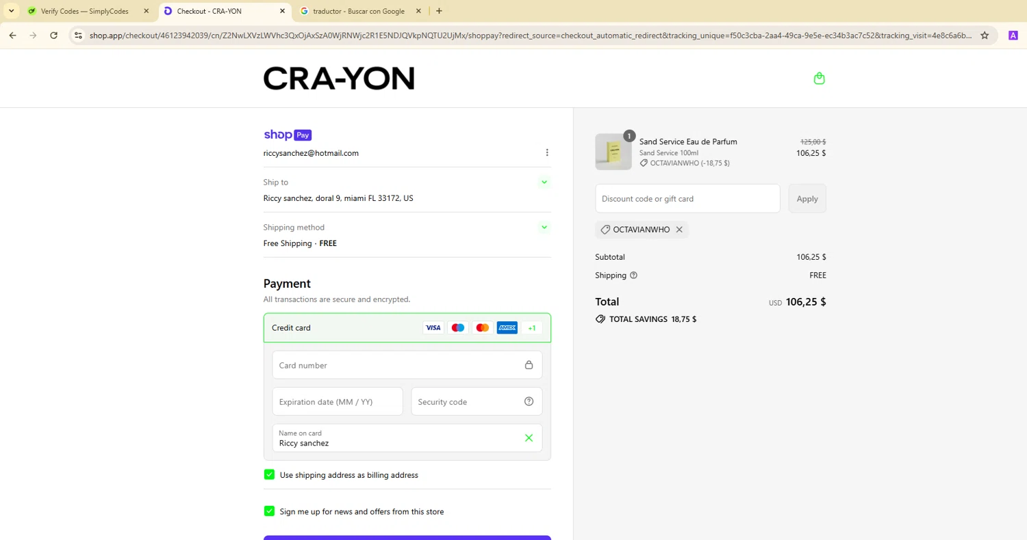This screenshot has height=540, width=1027.
Task: Expand the Shipping method section chevron
Action: [x=544, y=227]
